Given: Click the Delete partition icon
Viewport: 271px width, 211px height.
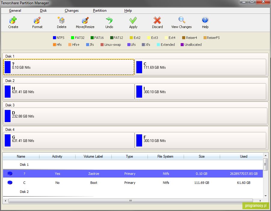Looking at the screenshot, I should coord(61,20).
